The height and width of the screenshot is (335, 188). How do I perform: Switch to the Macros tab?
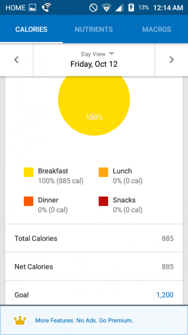tap(157, 29)
